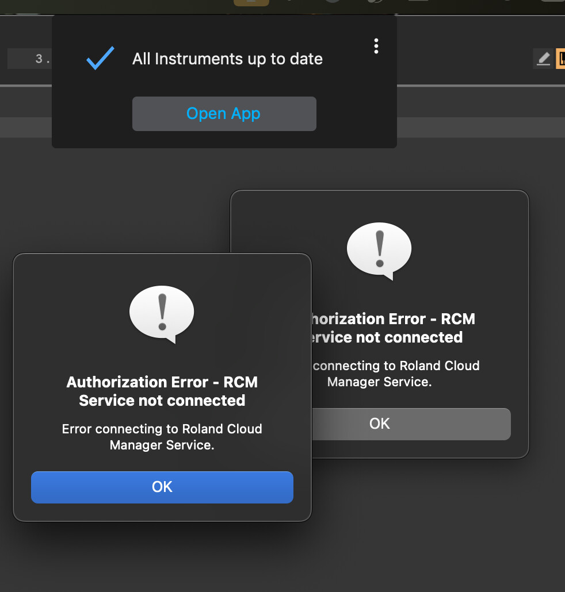Click the highlighted Roland Cloud menu bar icon
Viewport: 565px width, 592px height.
click(x=251, y=2)
